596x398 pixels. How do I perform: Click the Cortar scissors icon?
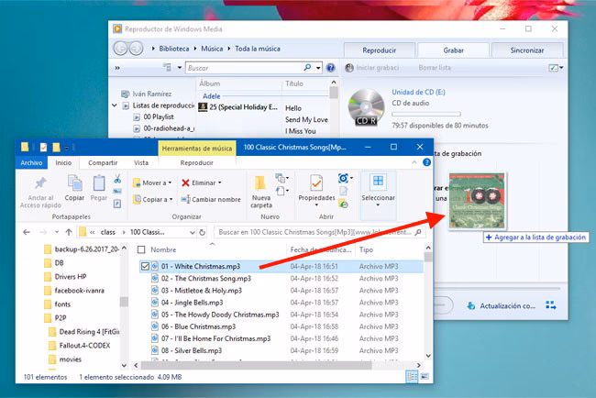tap(117, 178)
